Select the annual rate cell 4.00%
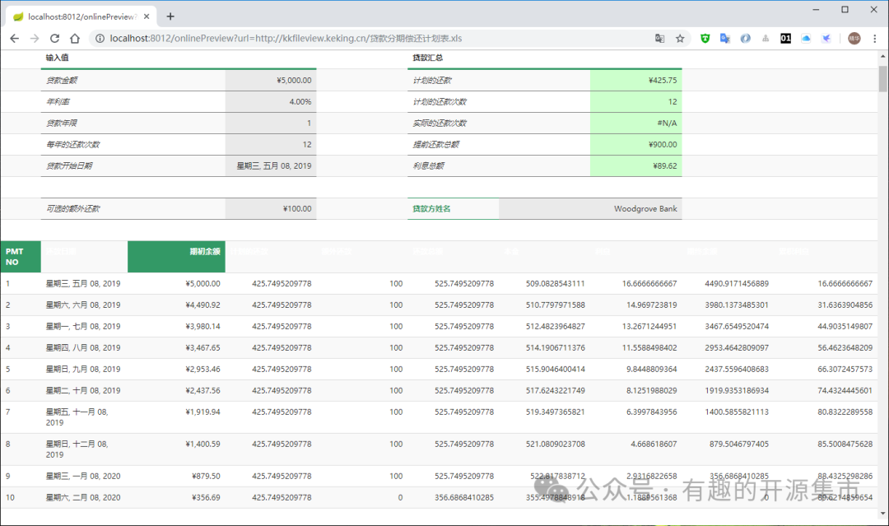The width and height of the screenshot is (889, 526). pos(271,102)
